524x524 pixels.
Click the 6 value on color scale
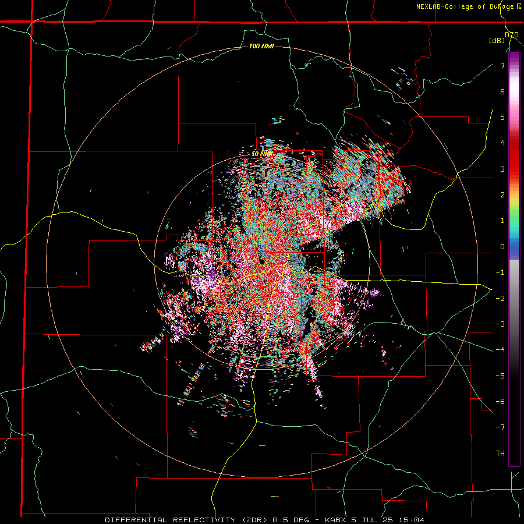pyautogui.click(x=502, y=91)
